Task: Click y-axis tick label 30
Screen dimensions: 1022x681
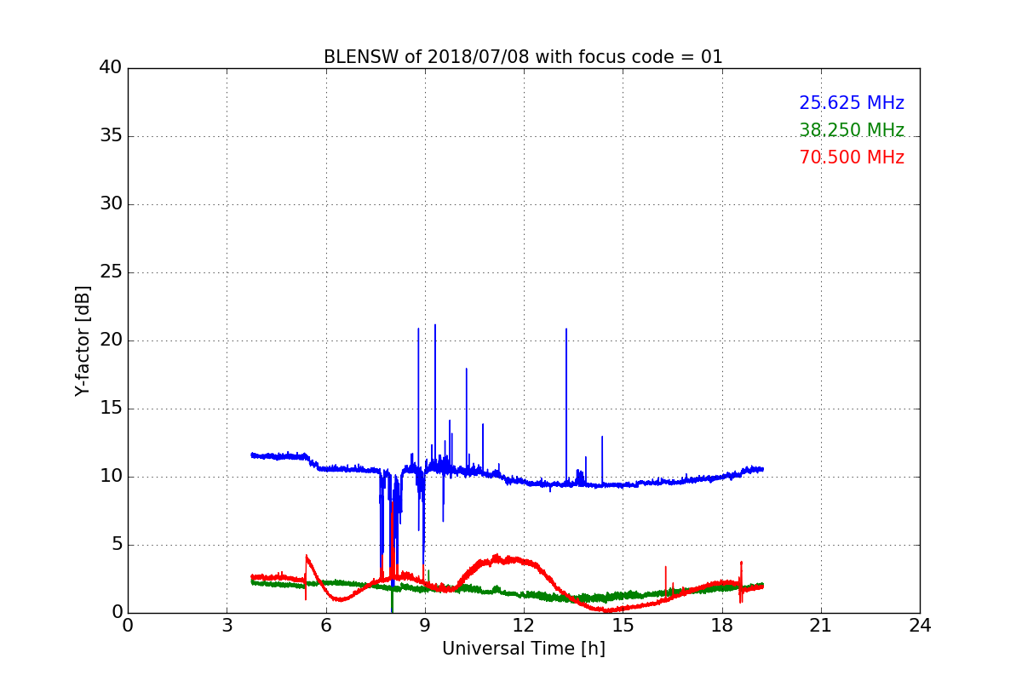Action: coord(111,204)
